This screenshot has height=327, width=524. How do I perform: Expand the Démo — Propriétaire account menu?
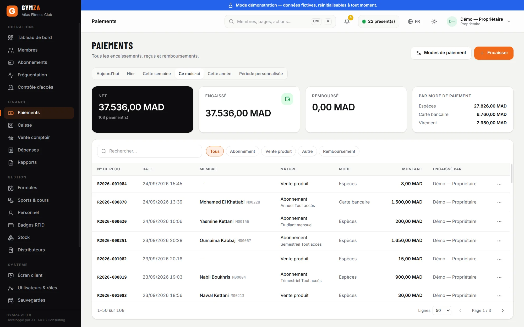point(479,21)
